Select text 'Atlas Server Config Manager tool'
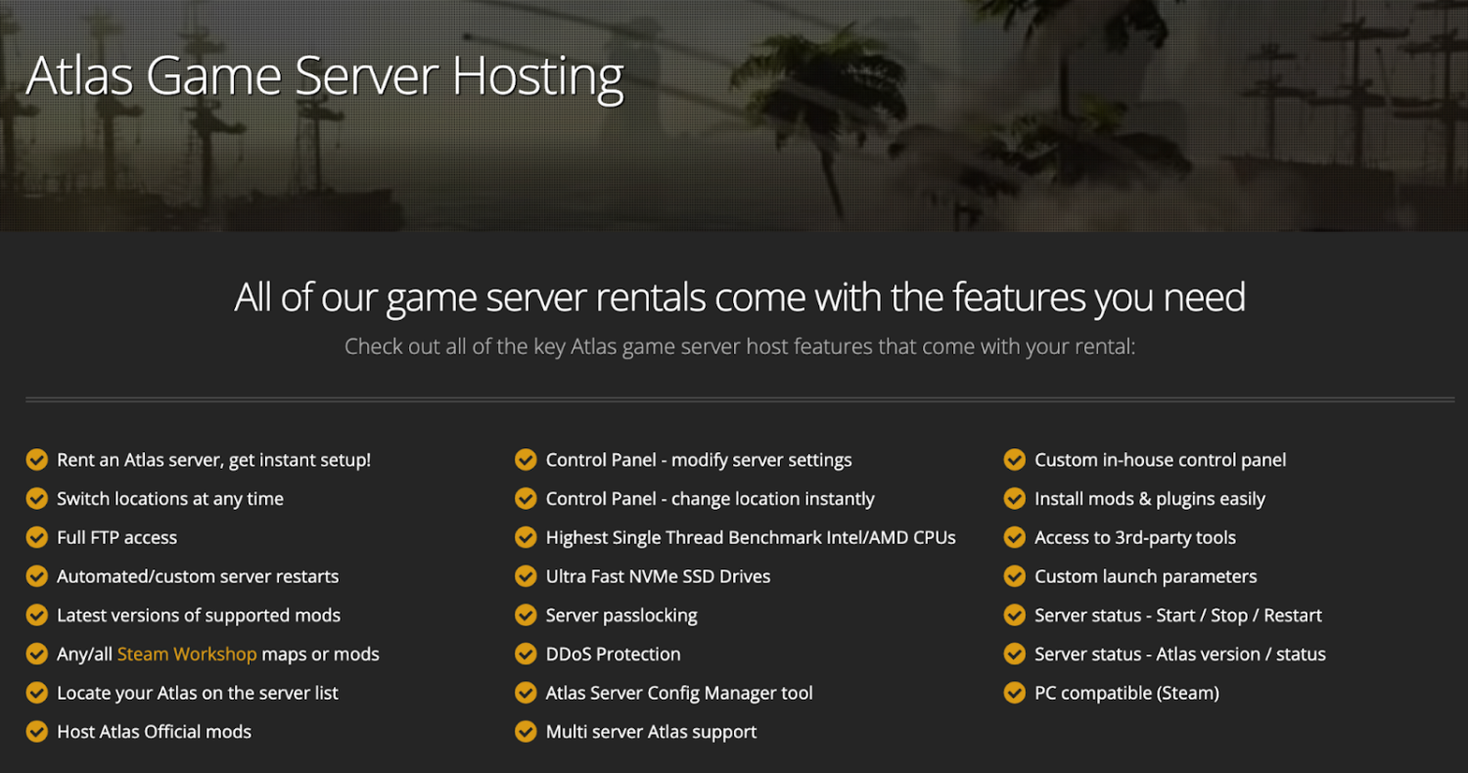 [679, 693]
